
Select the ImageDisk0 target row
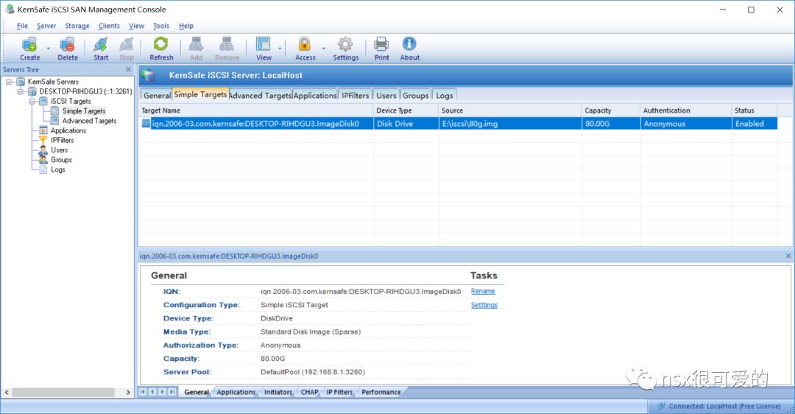[458, 124]
